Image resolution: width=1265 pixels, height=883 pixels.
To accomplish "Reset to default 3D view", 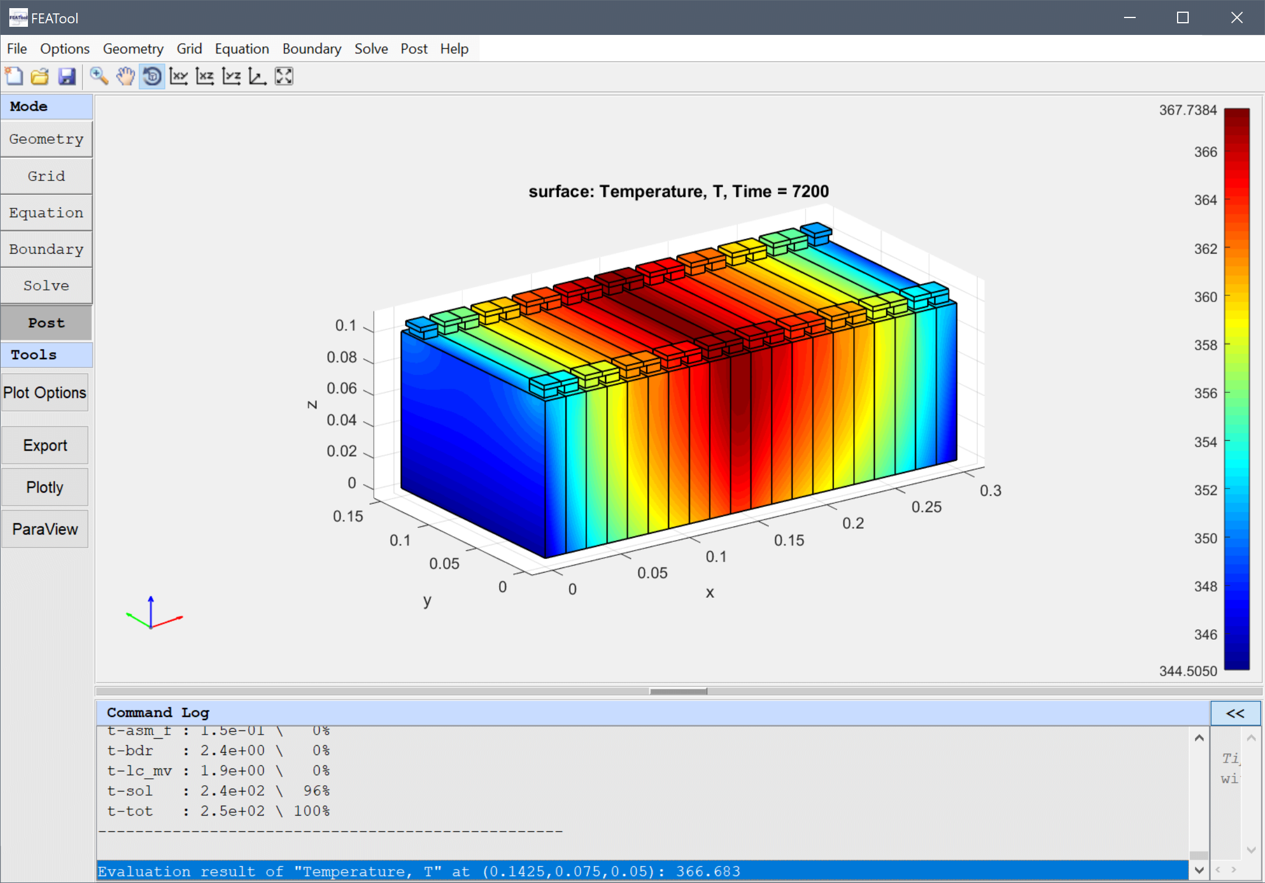I will tap(257, 76).
